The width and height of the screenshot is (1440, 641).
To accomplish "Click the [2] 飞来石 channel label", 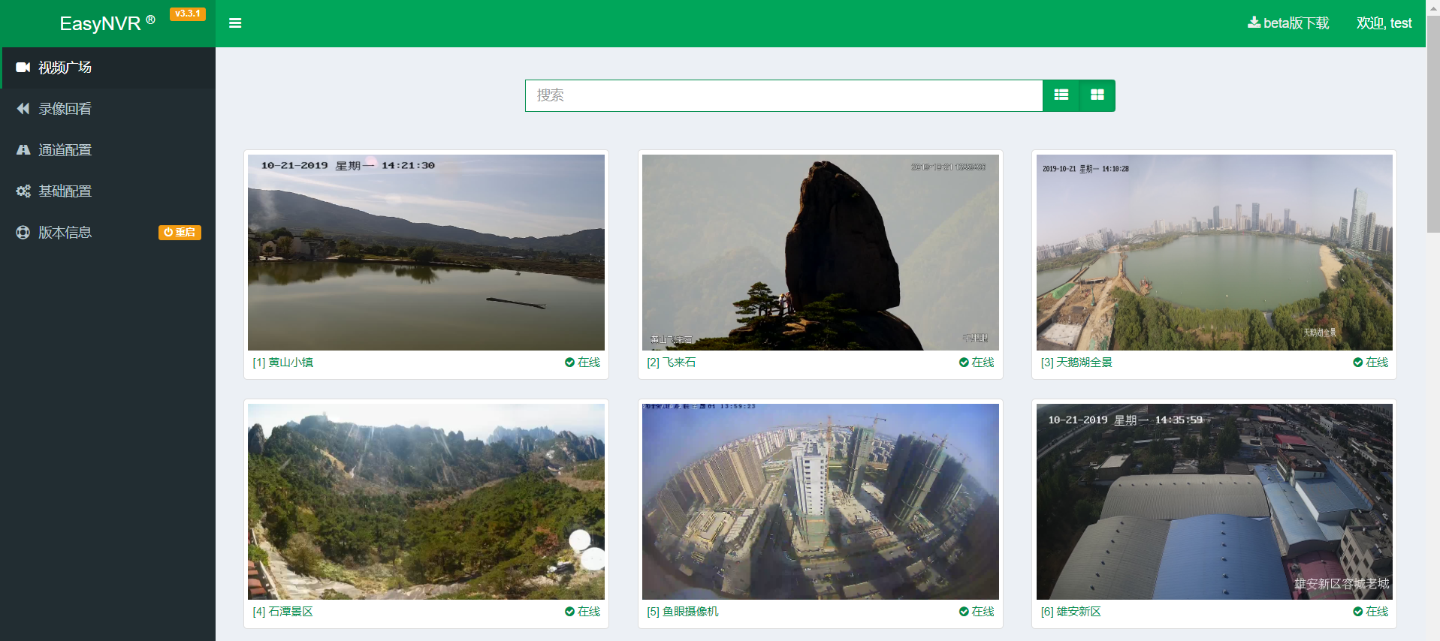I will coord(672,363).
